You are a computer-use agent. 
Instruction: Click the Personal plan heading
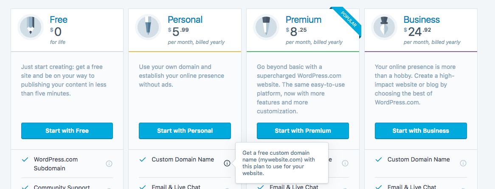point(185,20)
